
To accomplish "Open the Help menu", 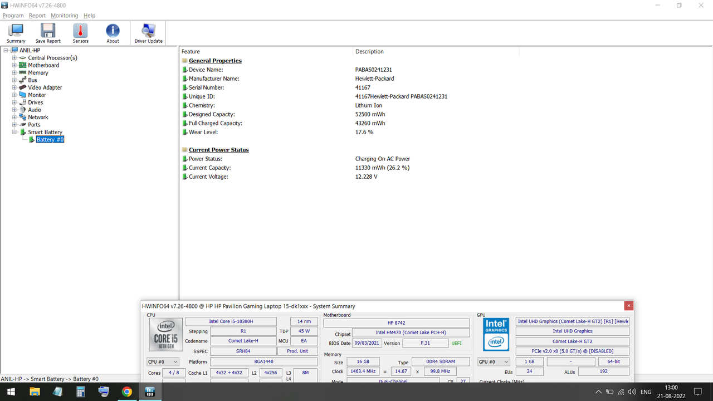I will (90, 16).
